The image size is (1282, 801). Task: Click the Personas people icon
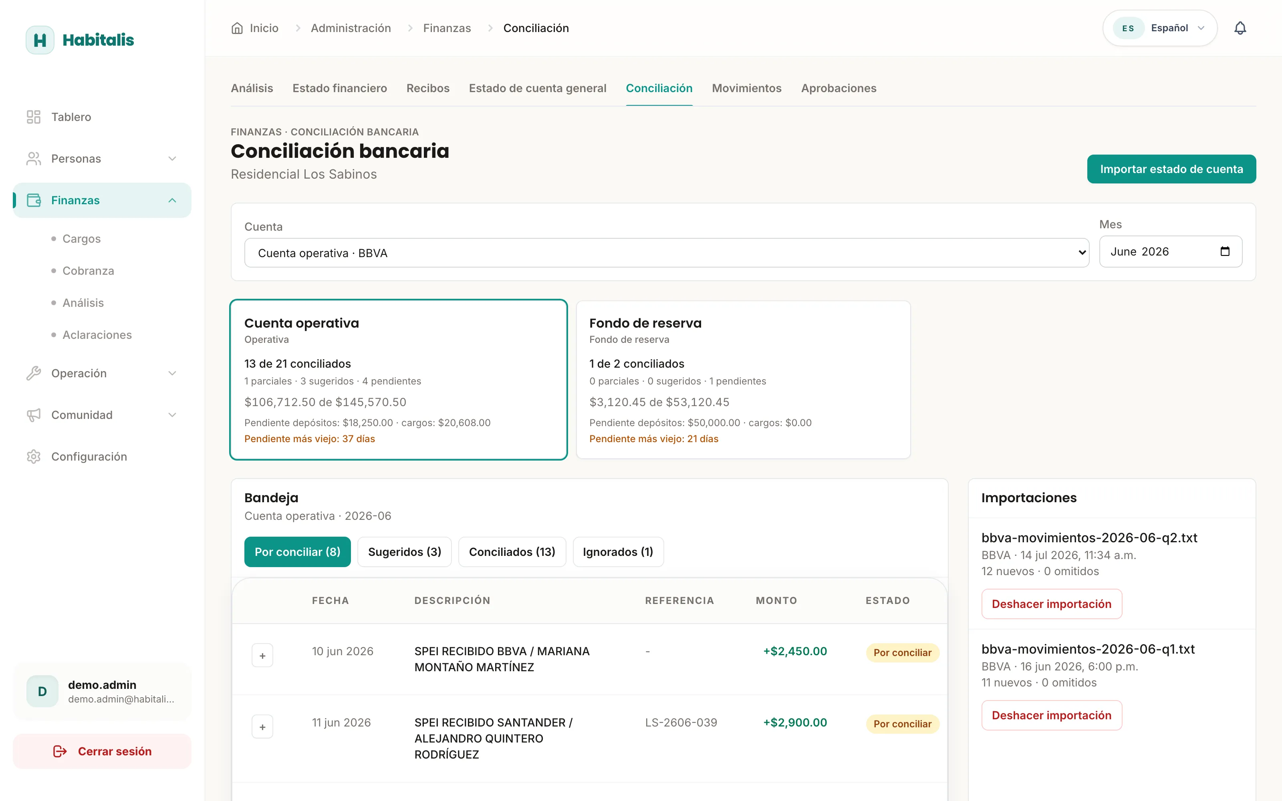pyautogui.click(x=33, y=159)
